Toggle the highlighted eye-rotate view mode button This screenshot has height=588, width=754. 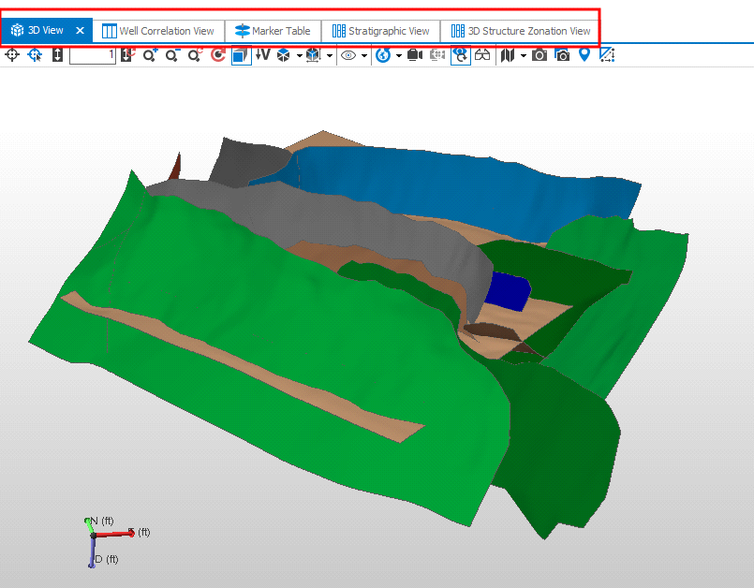click(460, 55)
